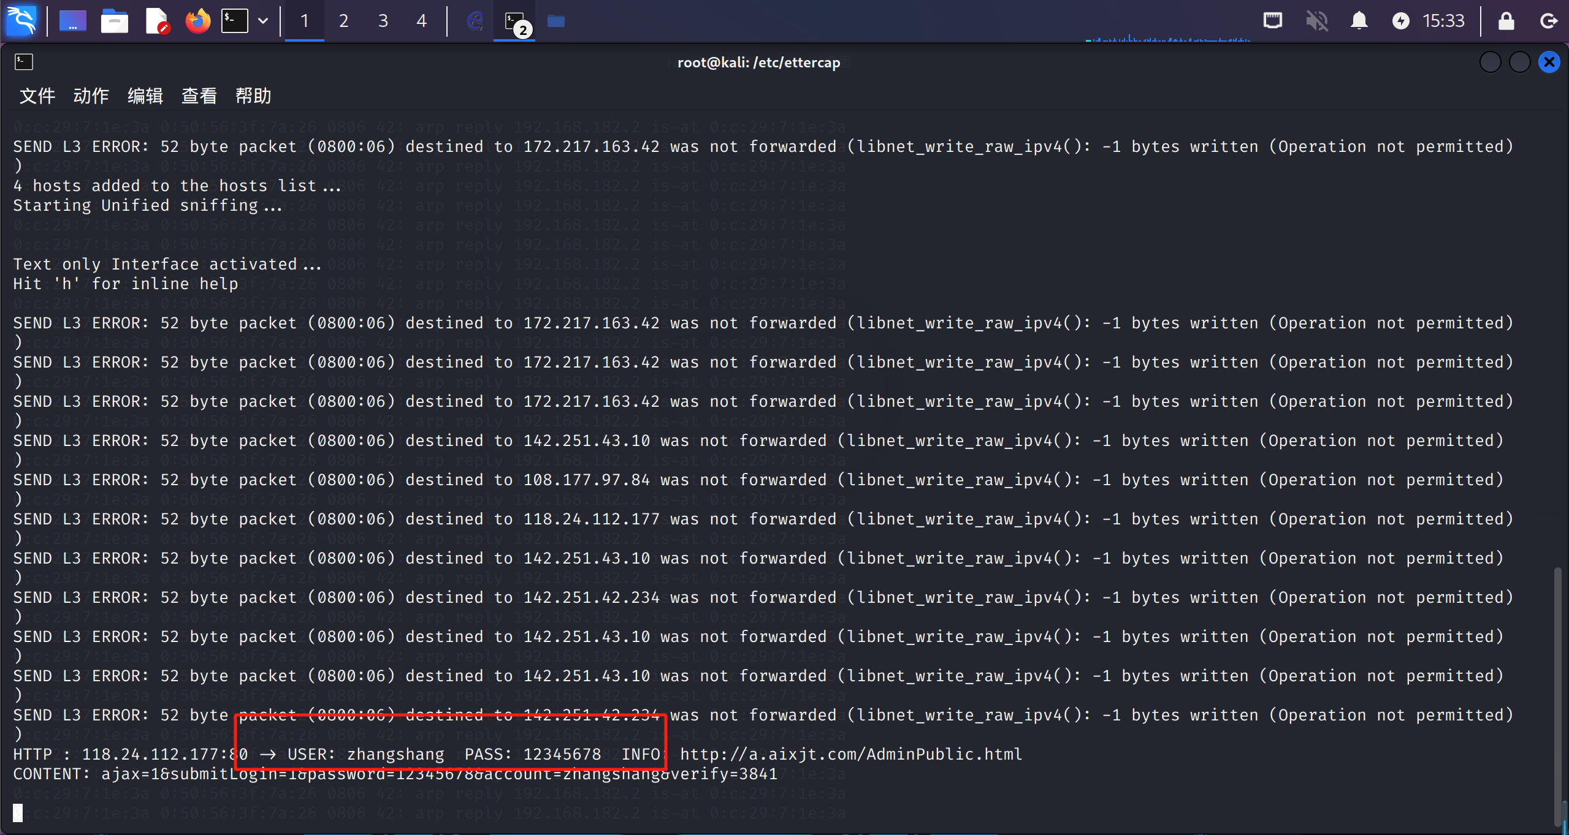
Task: Click the terminal vertical scrollbar
Action: tap(1557, 692)
